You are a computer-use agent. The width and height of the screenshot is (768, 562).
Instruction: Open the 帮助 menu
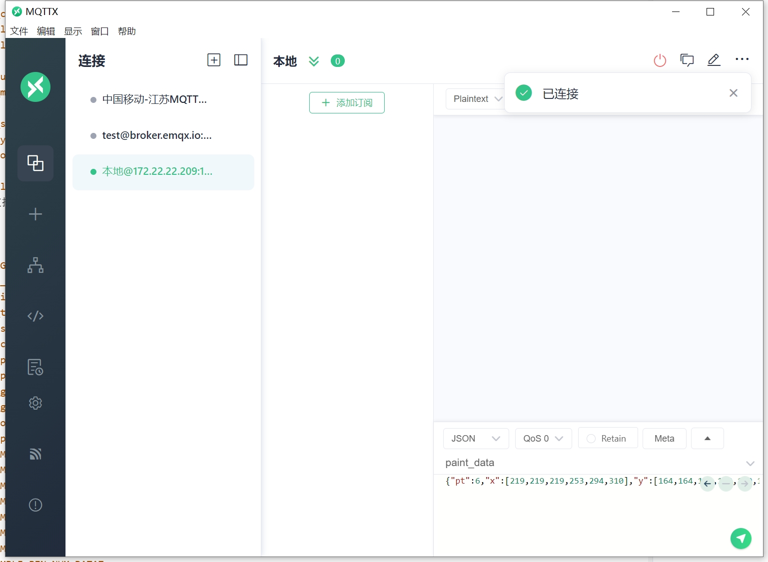(x=127, y=31)
